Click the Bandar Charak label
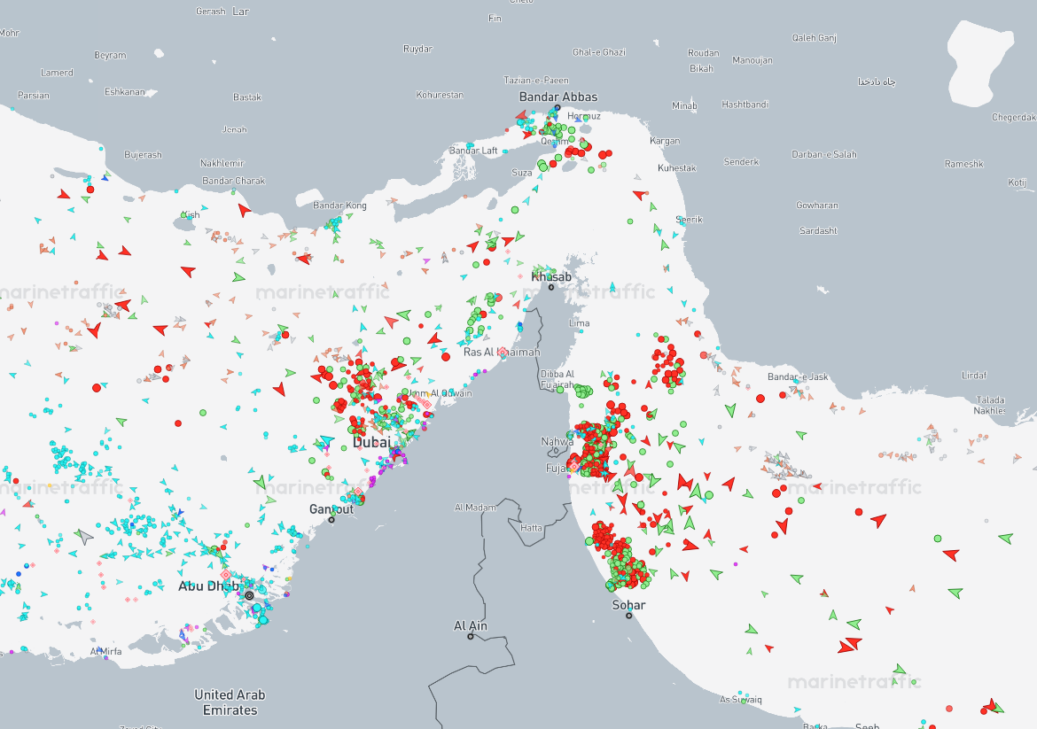The image size is (1037, 729). (233, 181)
